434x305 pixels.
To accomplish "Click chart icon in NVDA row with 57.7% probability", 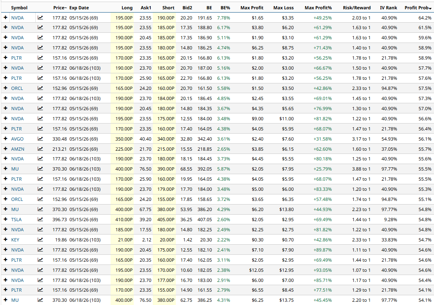I will 40,68.
